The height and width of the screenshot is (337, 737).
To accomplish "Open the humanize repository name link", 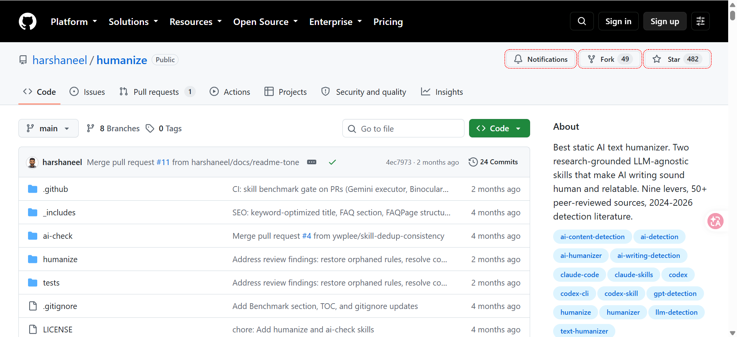I will [x=122, y=60].
